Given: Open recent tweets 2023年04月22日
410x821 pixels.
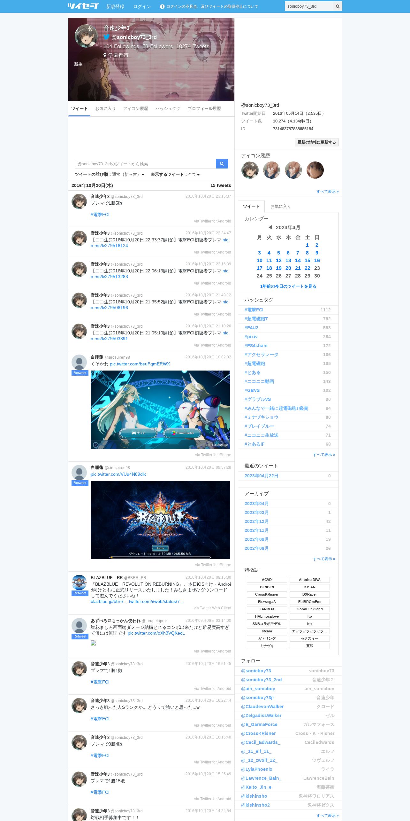Looking at the screenshot, I should [x=261, y=476].
